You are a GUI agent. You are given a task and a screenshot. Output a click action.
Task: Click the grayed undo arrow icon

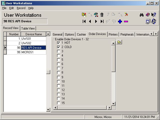[114, 21]
